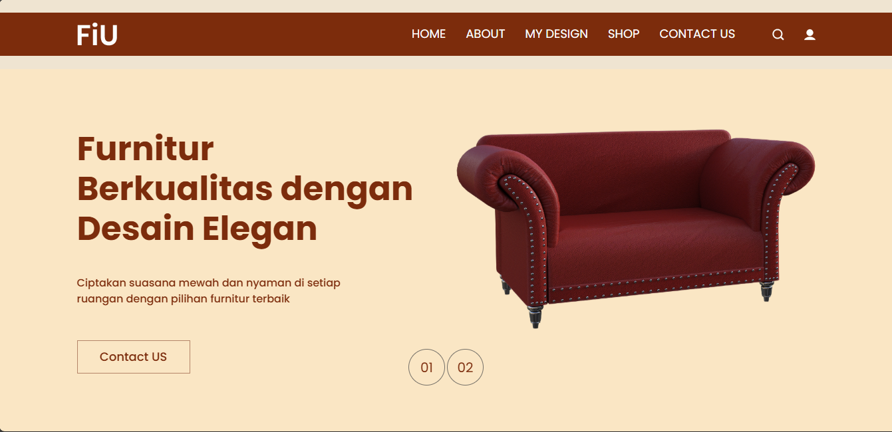Switch to slide 02 indicator
Image resolution: width=892 pixels, height=432 pixels.
coord(465,368)
